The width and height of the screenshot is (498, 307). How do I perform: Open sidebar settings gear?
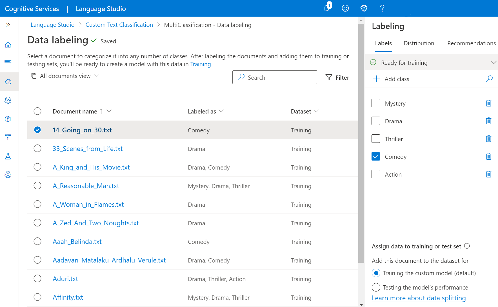8,175
